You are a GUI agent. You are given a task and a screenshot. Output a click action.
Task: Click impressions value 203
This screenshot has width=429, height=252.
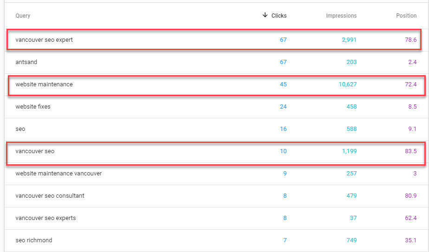click(x=351, y=62)
